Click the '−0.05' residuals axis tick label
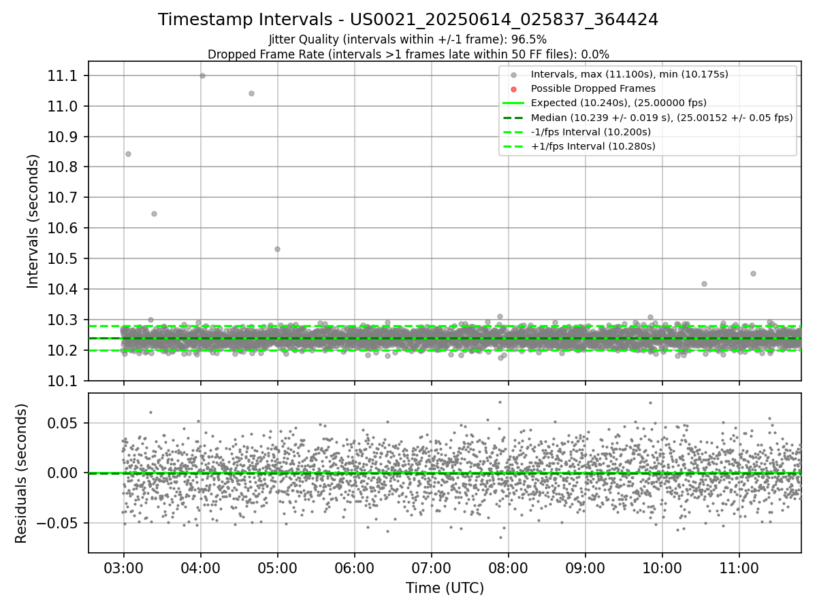 click(56, 524)
